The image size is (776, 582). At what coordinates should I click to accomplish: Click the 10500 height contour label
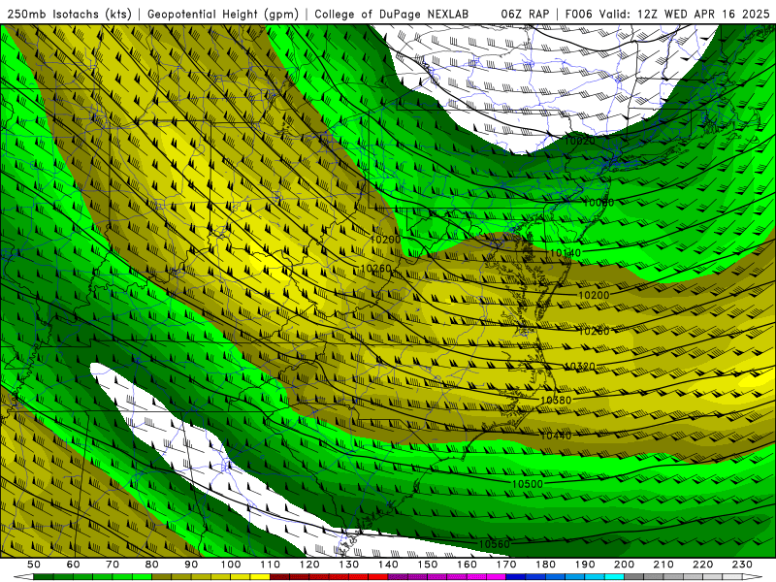click(527, 484)
